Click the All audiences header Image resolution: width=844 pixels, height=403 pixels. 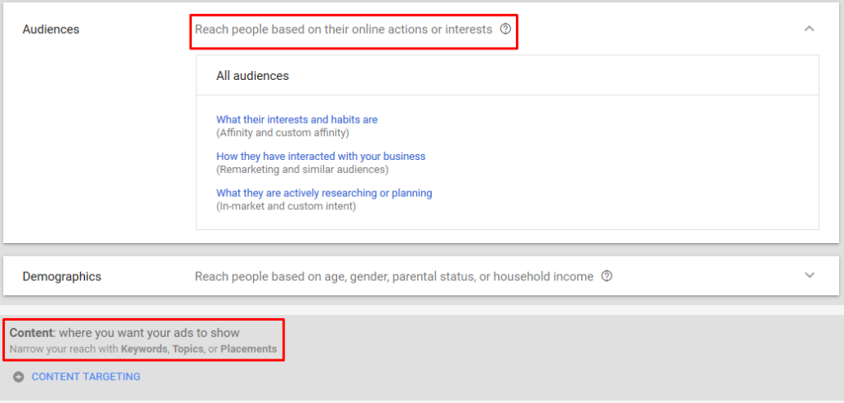click(x=252, y=76)
